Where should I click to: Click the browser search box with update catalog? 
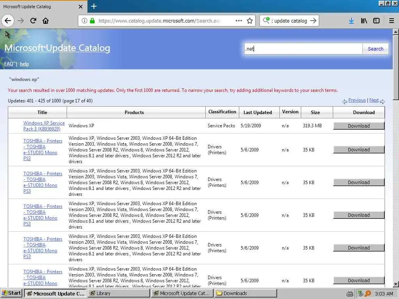click(x=289, y=21)
